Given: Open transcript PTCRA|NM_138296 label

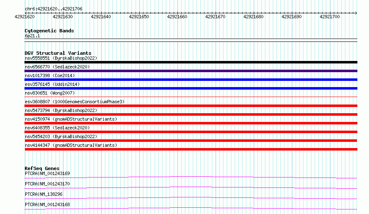Looking at the screenshot, I should pyautogui.click(x=44, y=194).
